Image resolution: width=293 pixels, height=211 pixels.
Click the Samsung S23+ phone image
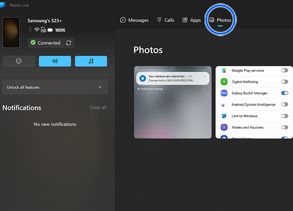pos(11,33)
